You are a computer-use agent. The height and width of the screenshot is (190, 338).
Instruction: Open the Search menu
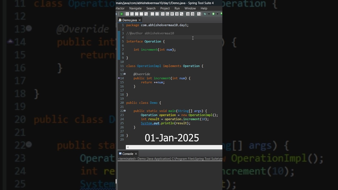(151, 8)
